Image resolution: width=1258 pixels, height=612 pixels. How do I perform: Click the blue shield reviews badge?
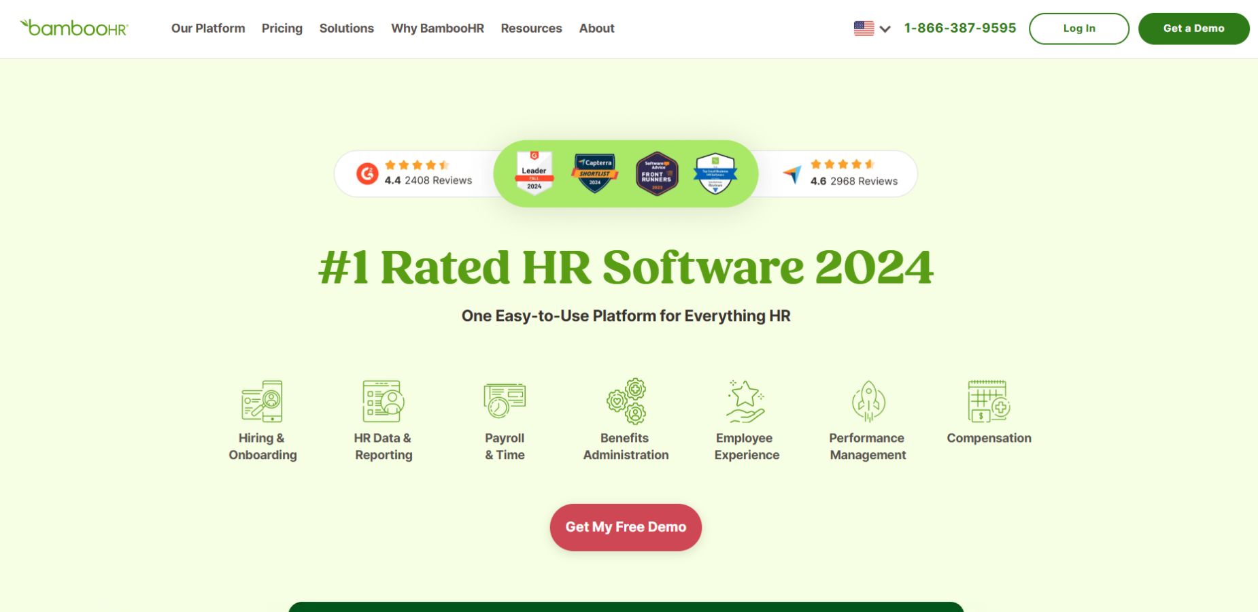pos(715,173)
